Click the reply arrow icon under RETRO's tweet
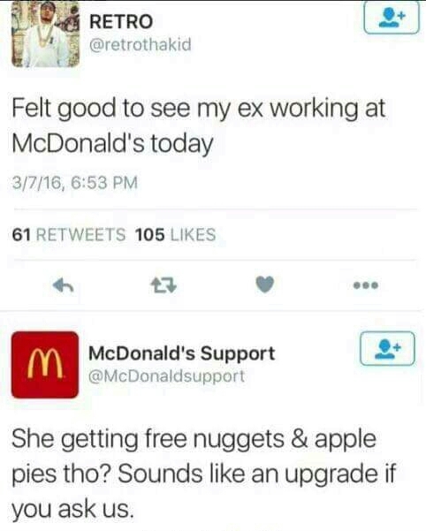The width and height of the screenshot is (426, 531). [64, 285]
